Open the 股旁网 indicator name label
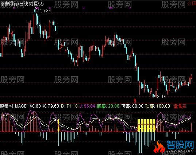 [x=7, y=106]
